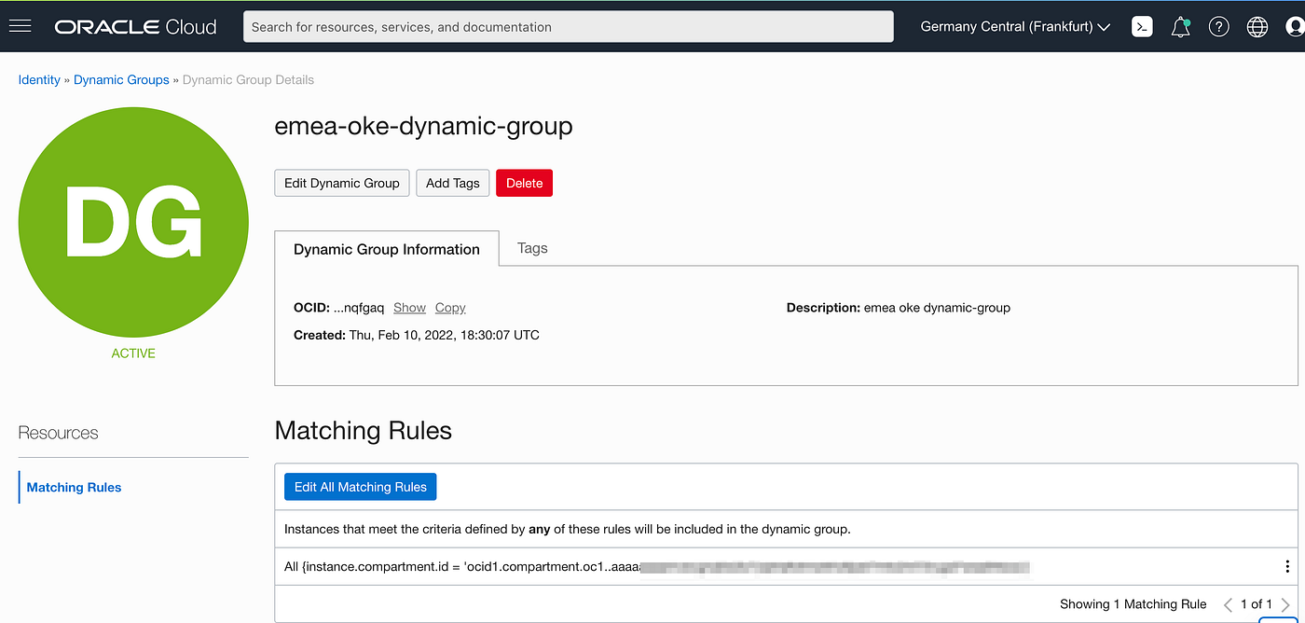Screen dimensions: 1305x623
Task: Select the Dynamic Group Information tab
Action: [x=387, y=249]
